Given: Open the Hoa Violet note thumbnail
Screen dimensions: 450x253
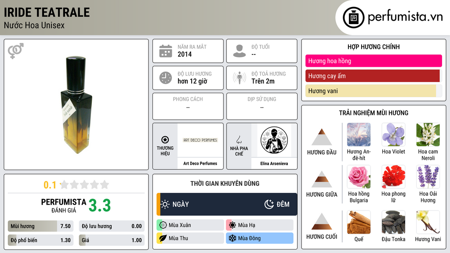Looking at the screenshot, I should point(393,134).
